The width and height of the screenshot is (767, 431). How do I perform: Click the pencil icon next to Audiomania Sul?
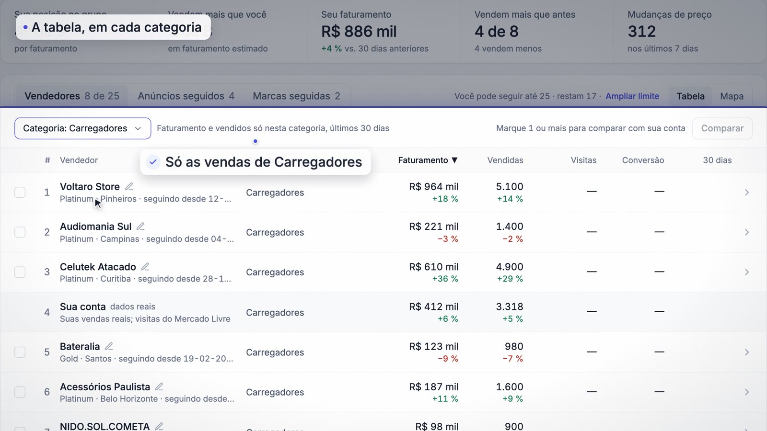click(x=140, y=226)
